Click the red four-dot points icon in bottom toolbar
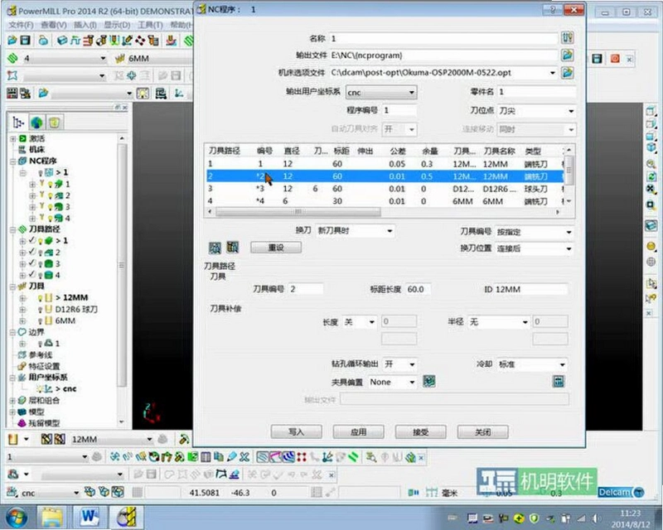This screenshot has width=663, height=530. point(301,457)
